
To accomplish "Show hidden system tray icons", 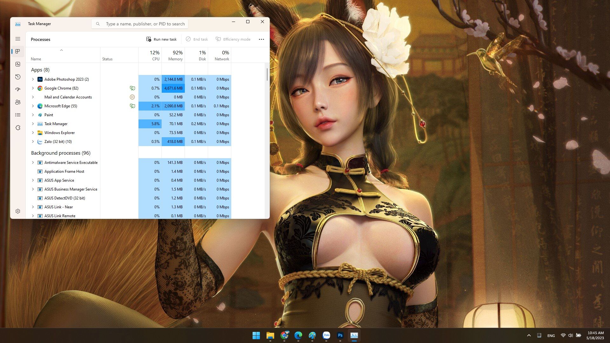I will point(529,335).
